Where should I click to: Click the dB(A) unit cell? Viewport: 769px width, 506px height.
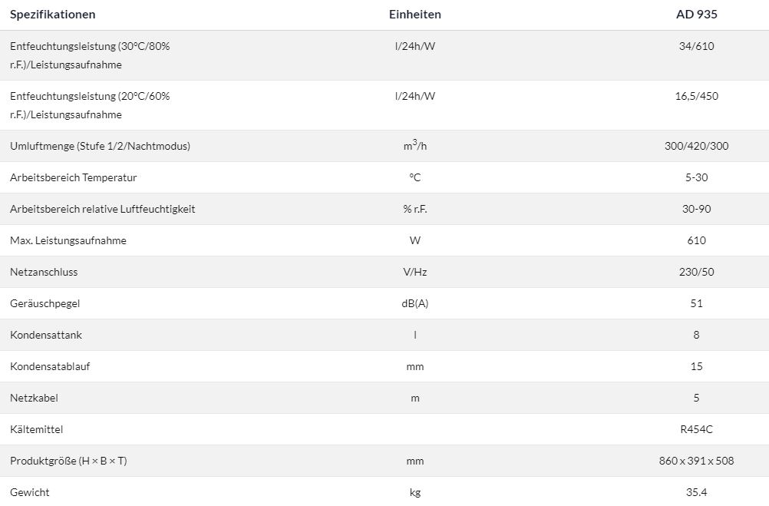(414, 303)
